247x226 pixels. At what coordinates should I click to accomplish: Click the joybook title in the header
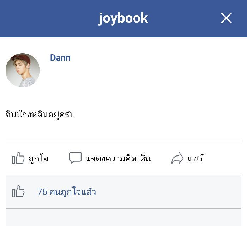[x=123, y=18]
